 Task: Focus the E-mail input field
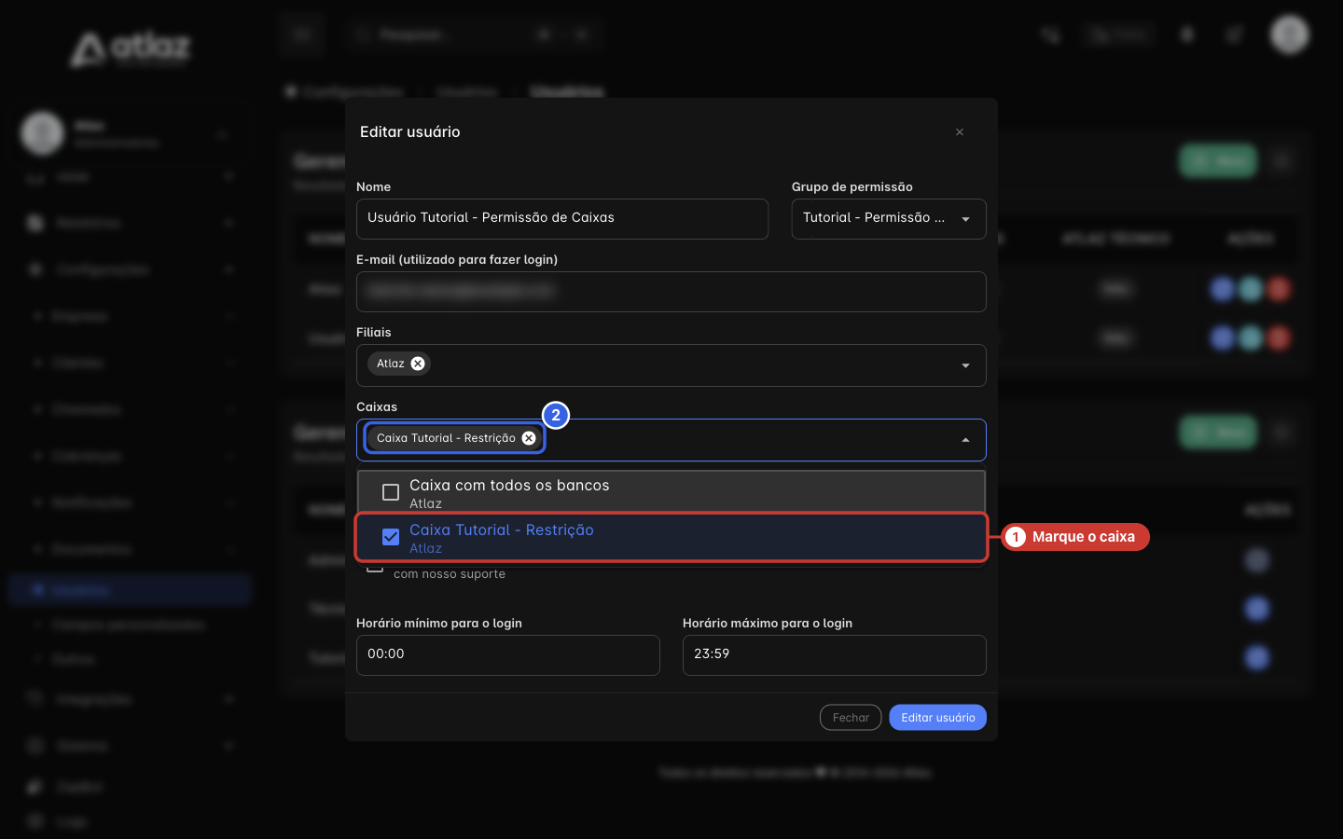671,292
